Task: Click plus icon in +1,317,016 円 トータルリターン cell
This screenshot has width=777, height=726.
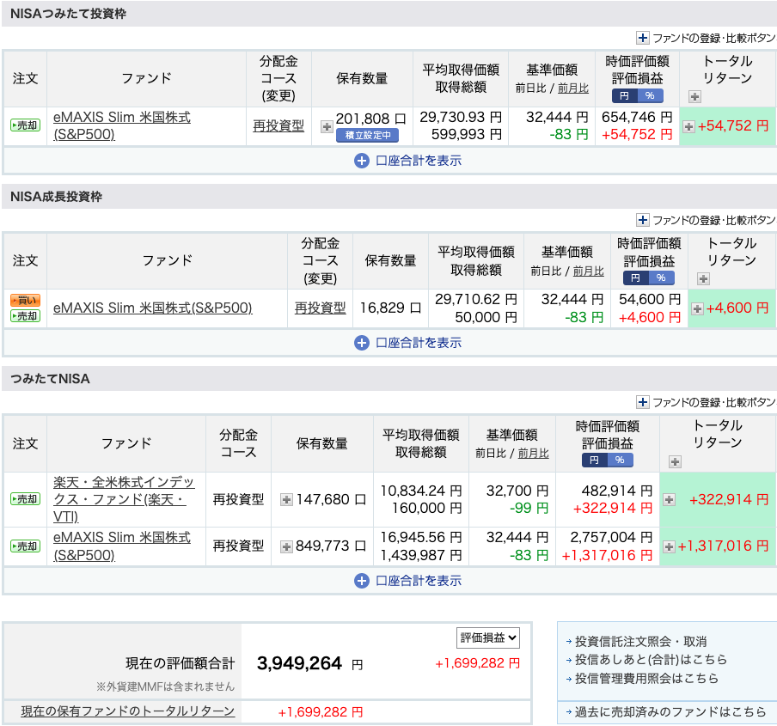Action: click(x=669, y=546)
